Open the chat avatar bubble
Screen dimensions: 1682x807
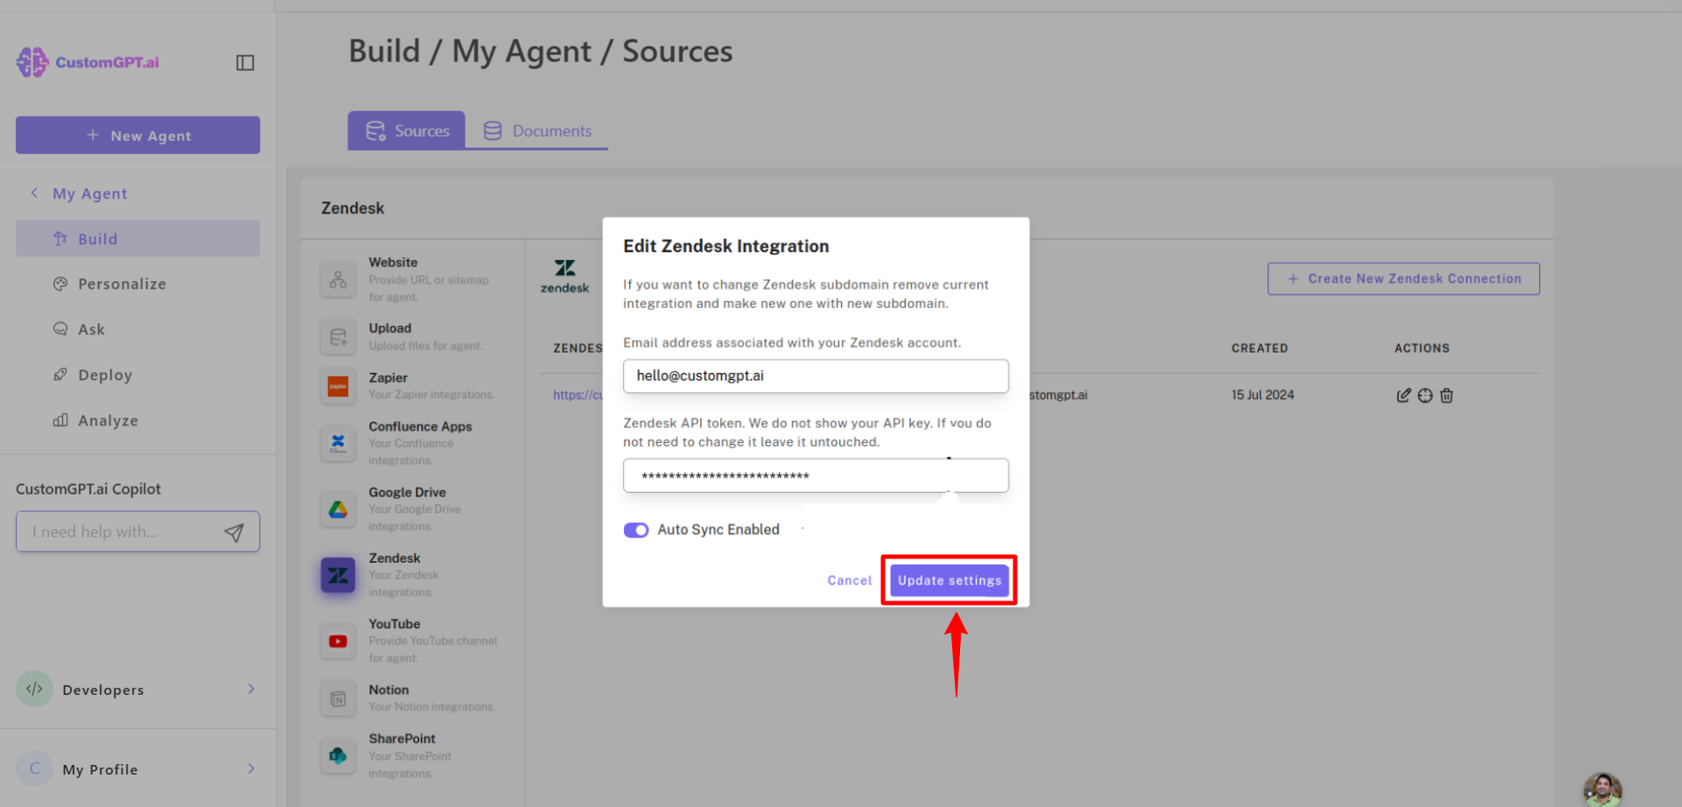pyautogui.click(x=1602, y=789)
